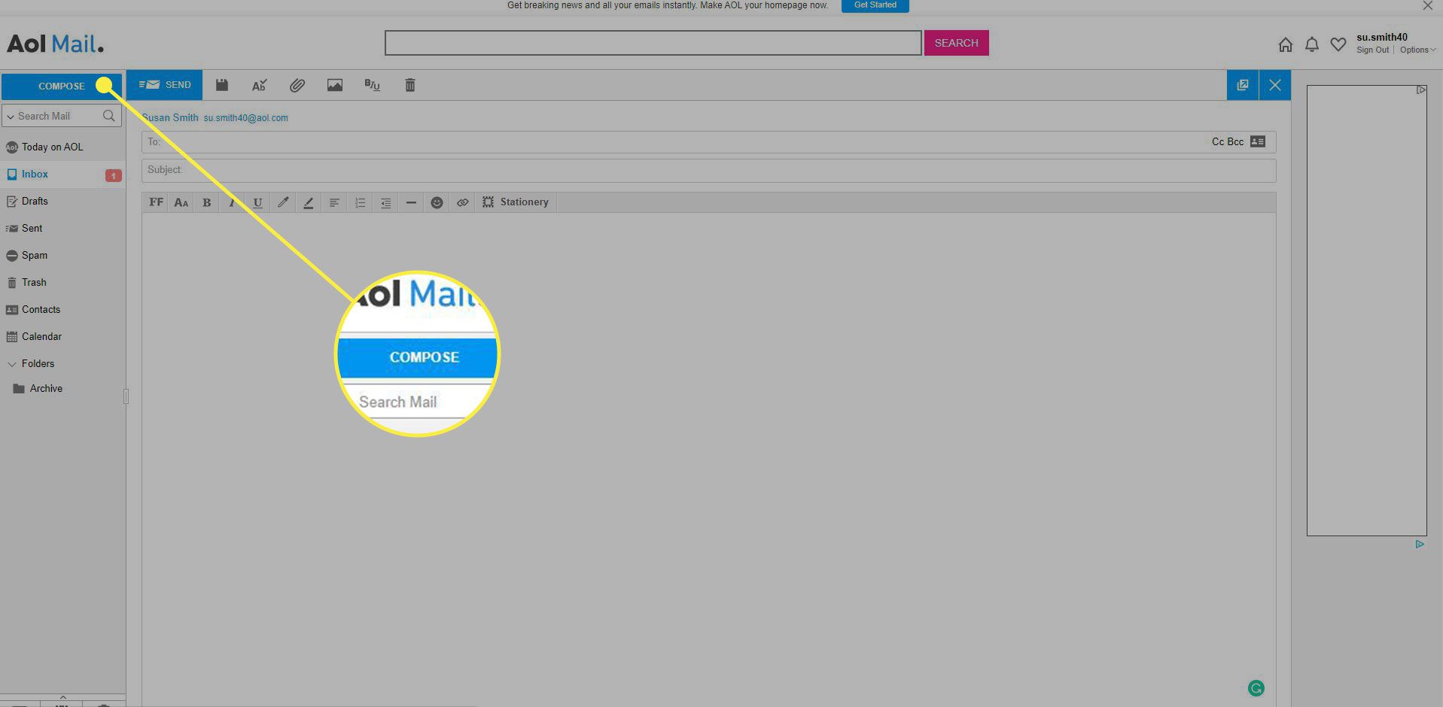Show the Bcc field
The height and width of the screenshot is (707, 1443).
pos(1235,141)
